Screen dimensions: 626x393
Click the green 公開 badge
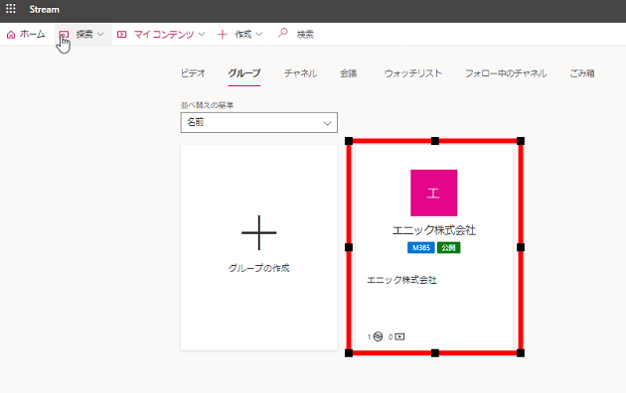pos(449,247)
